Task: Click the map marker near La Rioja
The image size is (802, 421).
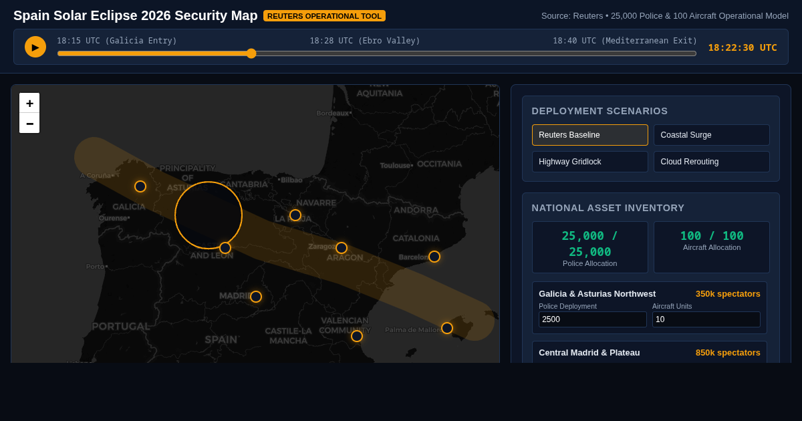Action: click(295, 215)
